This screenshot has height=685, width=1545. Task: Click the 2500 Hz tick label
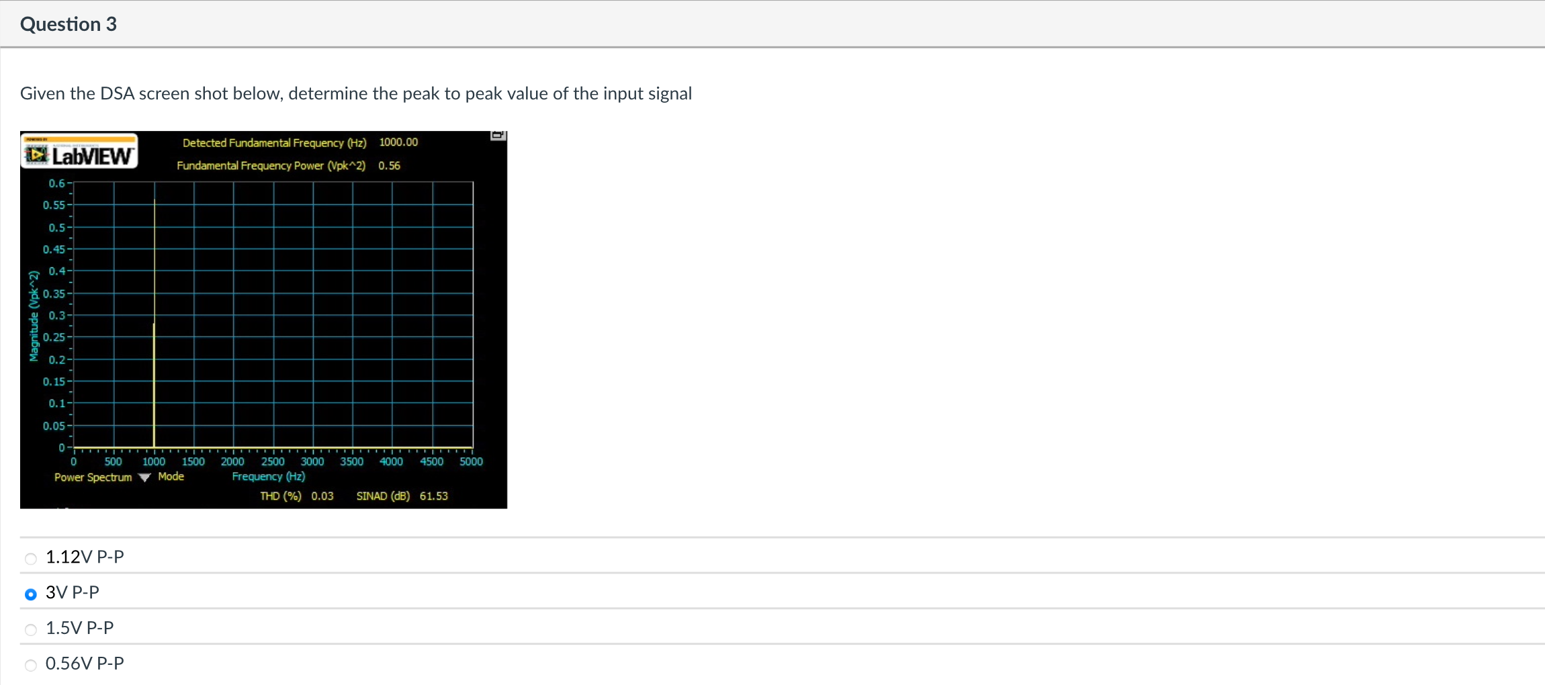click(272, 461)
